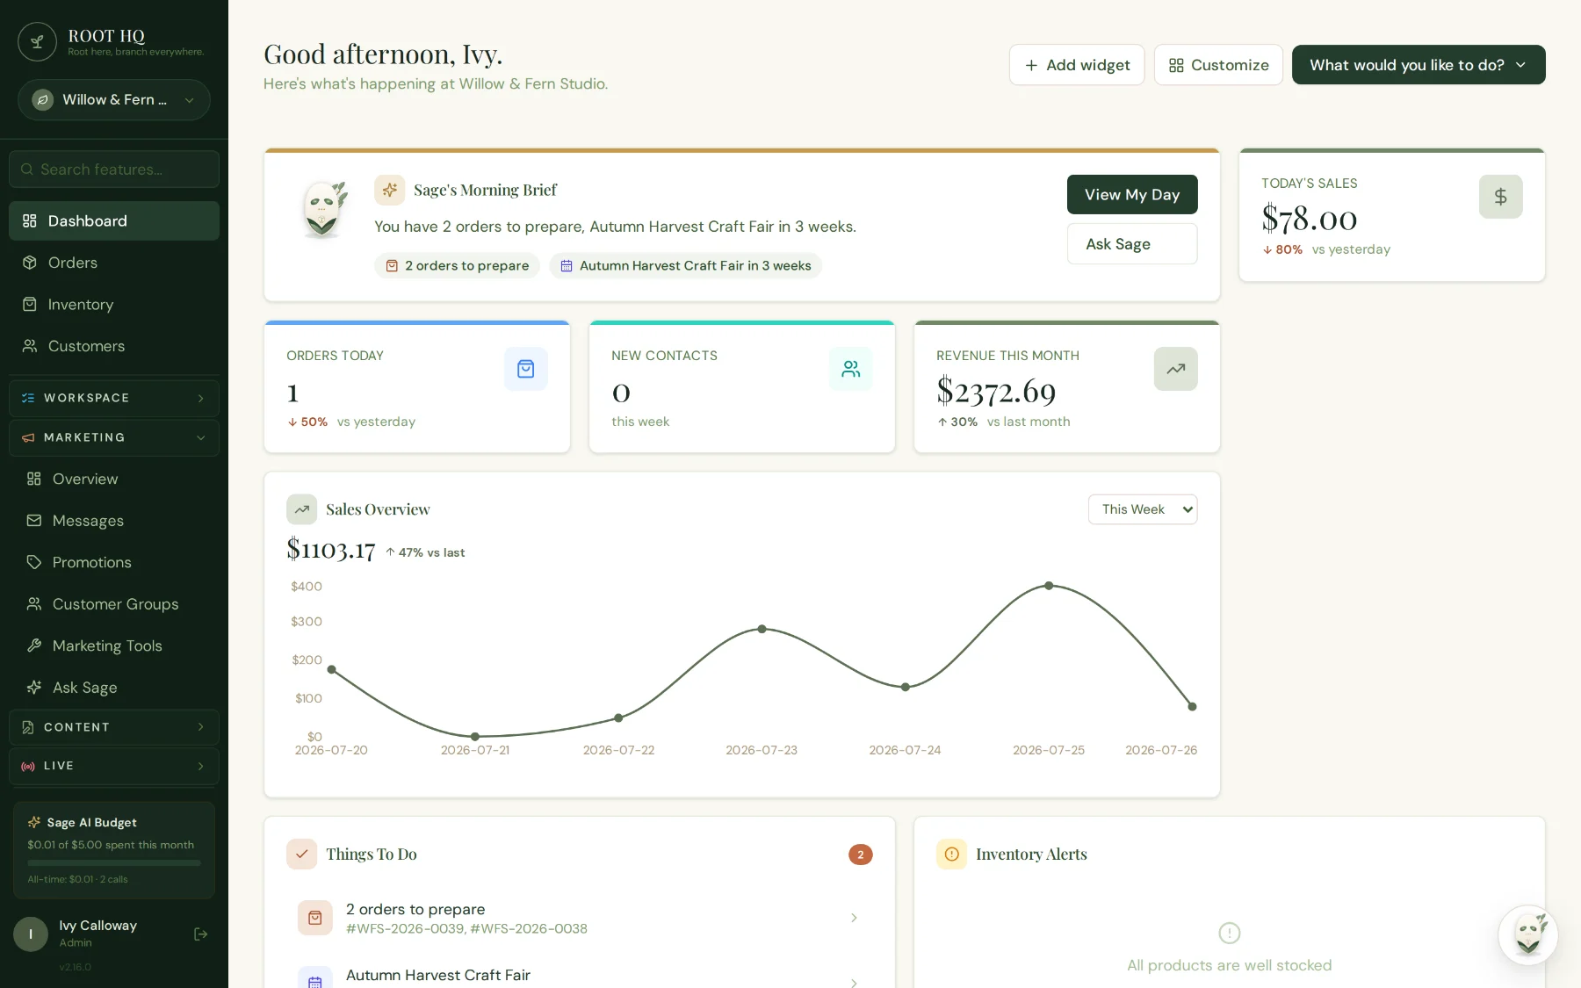Screen dimensions: 1581x988
Task: Click the Sales Overview trend icon
Action: coord(301,509)
